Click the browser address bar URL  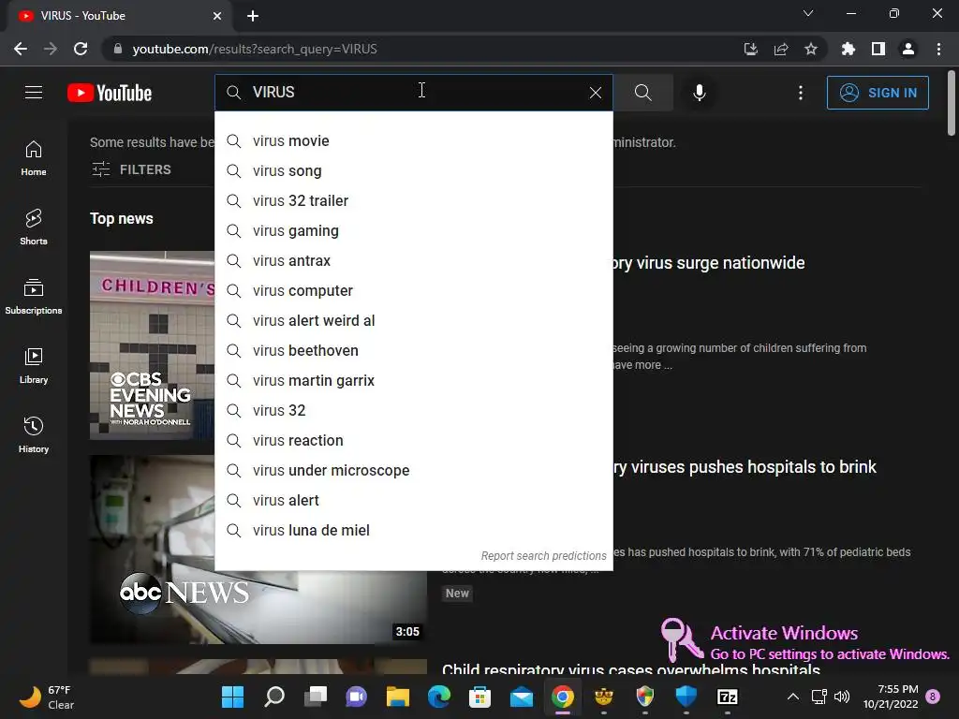coord(255,49)
